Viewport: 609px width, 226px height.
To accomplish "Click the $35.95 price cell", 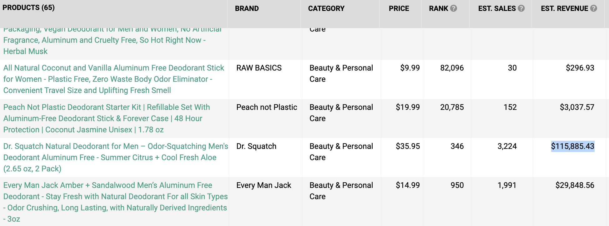I will [x=408, y=146].
